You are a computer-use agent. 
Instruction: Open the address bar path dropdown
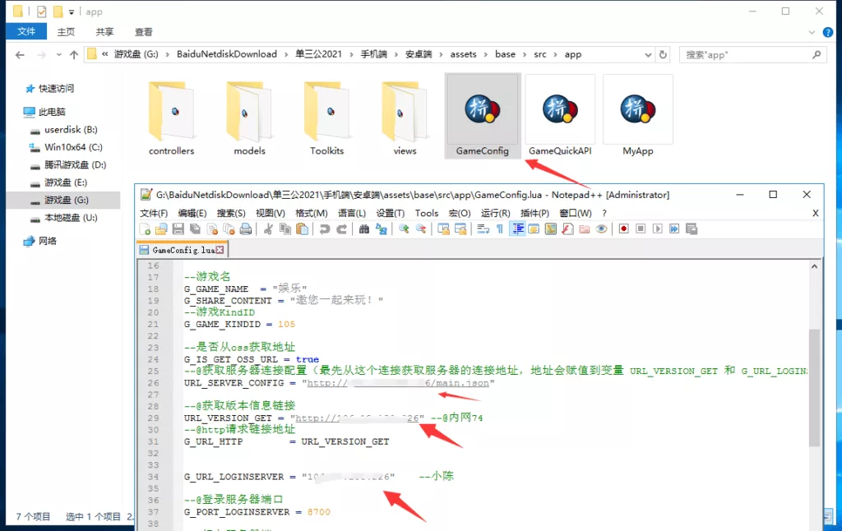click(x=649, y=53)
